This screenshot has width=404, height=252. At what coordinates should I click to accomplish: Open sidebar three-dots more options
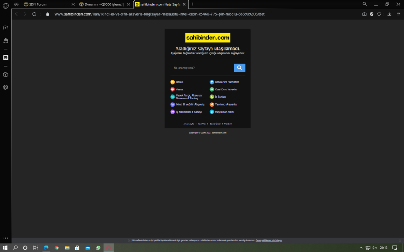(5, 238)
